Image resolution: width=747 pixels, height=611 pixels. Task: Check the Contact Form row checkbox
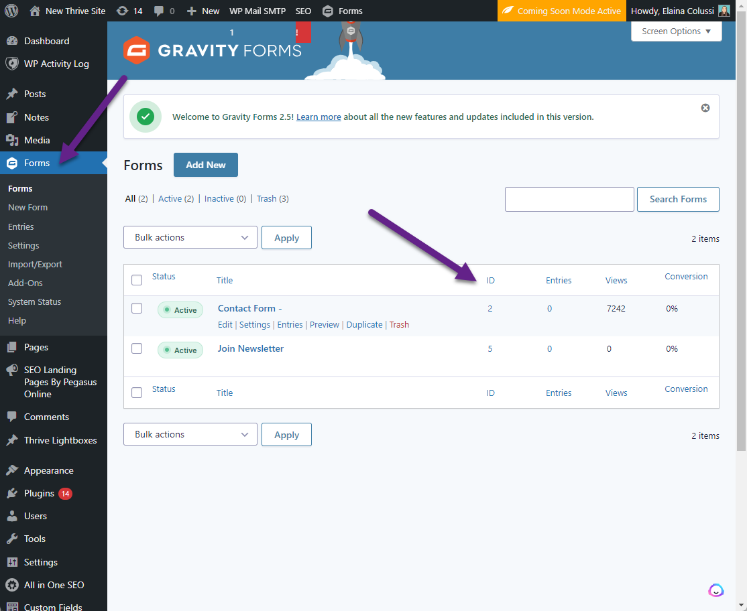tap(137, 308)
